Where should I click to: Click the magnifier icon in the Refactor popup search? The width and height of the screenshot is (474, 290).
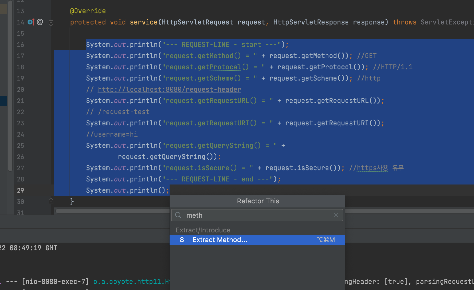[178, 215]
